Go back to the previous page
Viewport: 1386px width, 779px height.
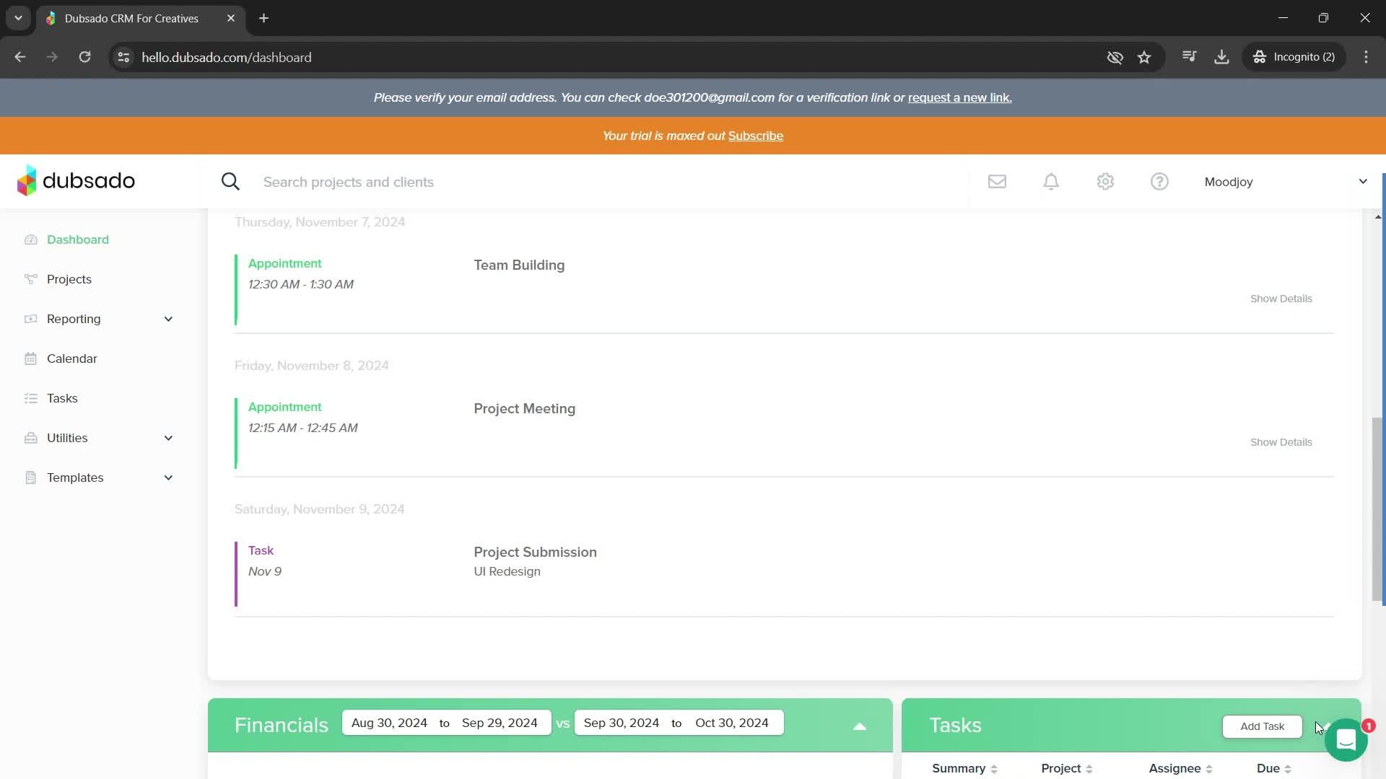click(x=20, y=57)
